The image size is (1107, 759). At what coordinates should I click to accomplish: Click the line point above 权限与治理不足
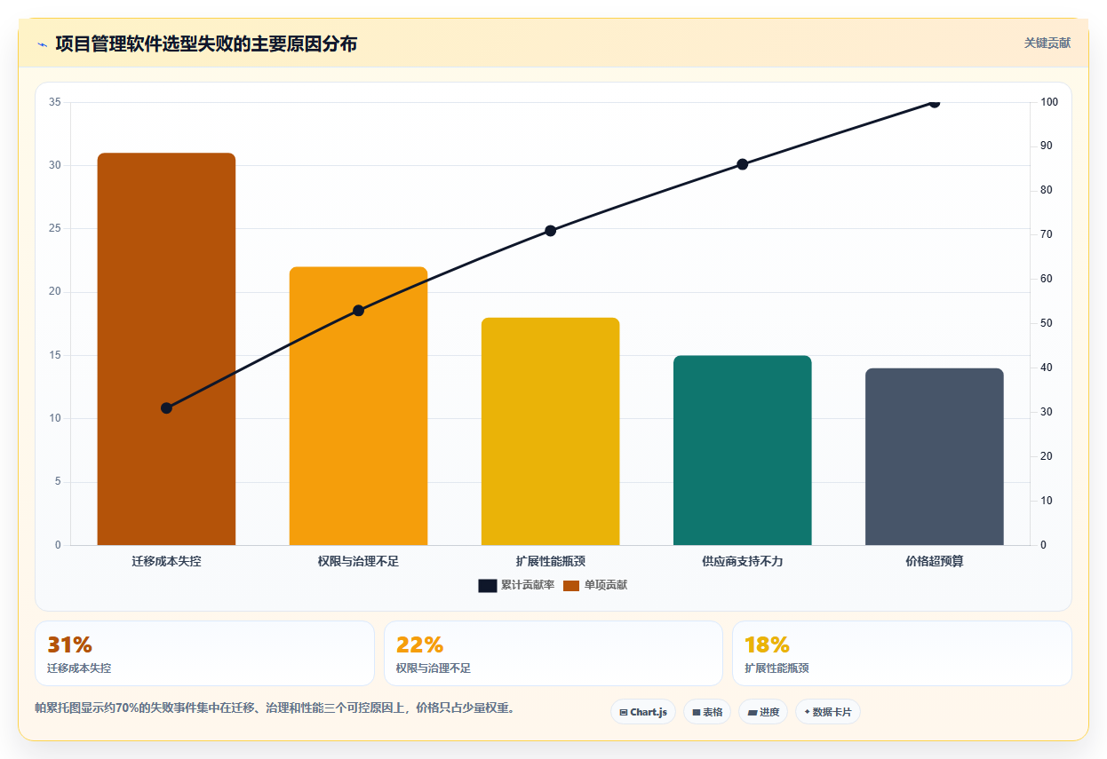point(358,311)
